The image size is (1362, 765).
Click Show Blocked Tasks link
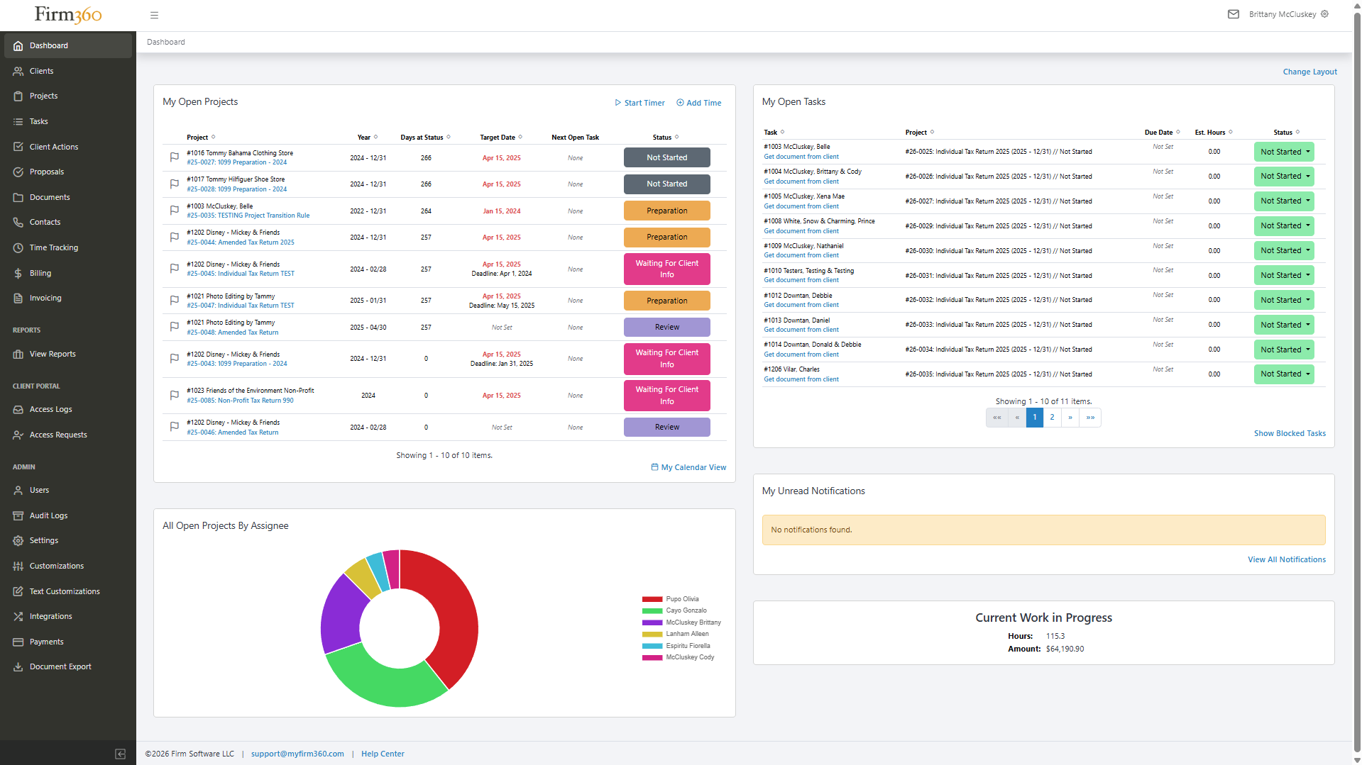pos(1289,433)
